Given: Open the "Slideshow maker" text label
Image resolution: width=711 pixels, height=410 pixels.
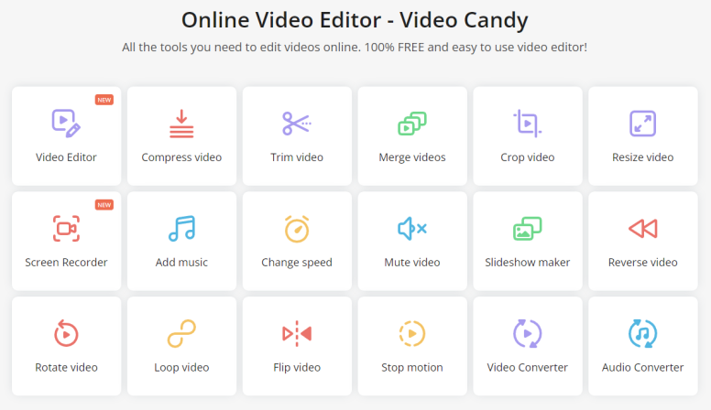Looking at the screenshot, I should coord(528,263).
